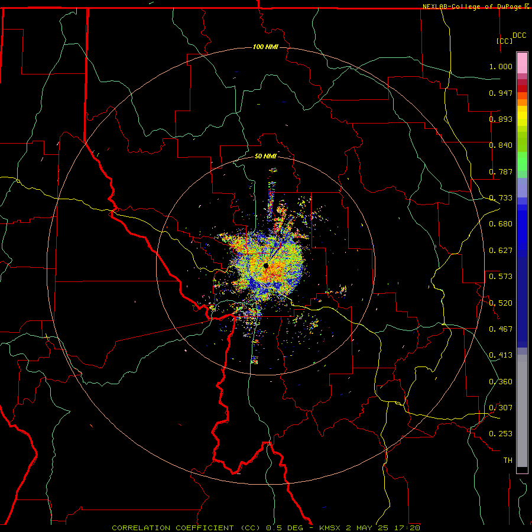Click the 0.680 color scale value
This screenshot has height=532, width=532.
coord(501,224)
